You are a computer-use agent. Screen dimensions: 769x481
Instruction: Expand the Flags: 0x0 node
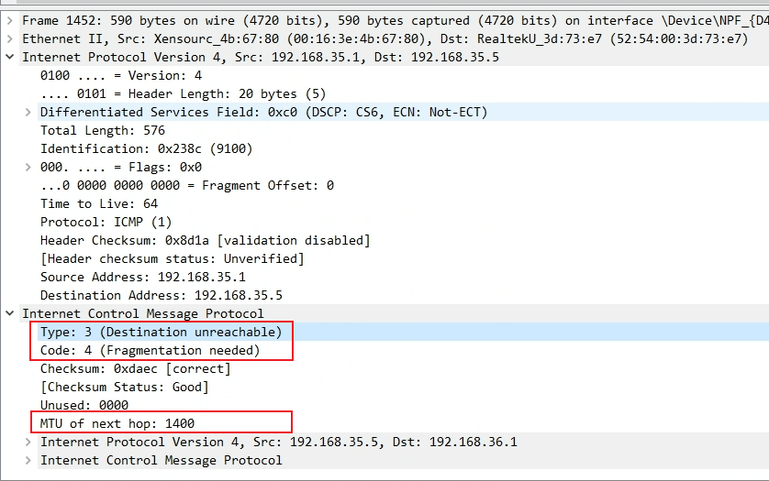tap(28, 167)
